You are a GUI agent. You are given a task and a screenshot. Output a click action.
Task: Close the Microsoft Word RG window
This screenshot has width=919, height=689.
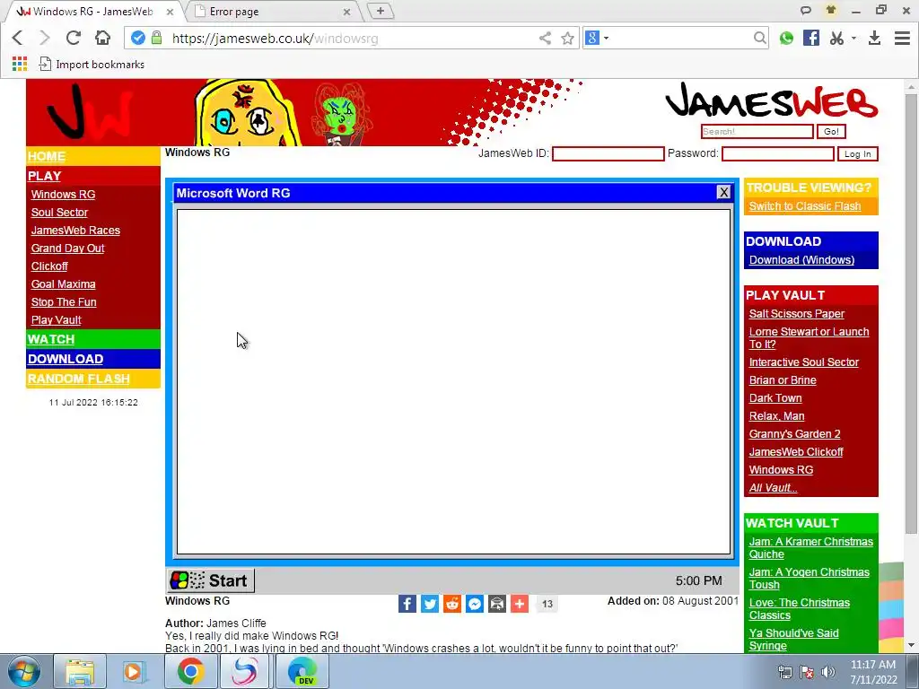coord(724,192)
